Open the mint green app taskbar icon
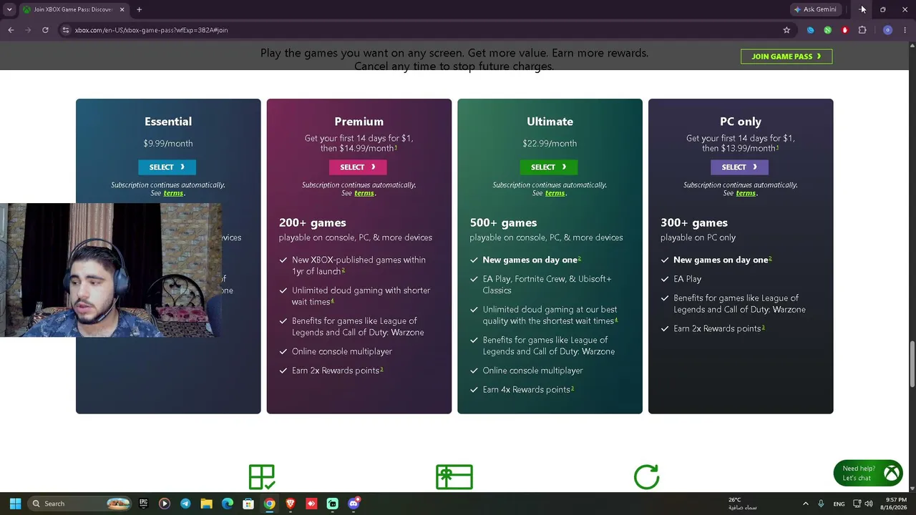The image size is (916, 515). (333, 504)
